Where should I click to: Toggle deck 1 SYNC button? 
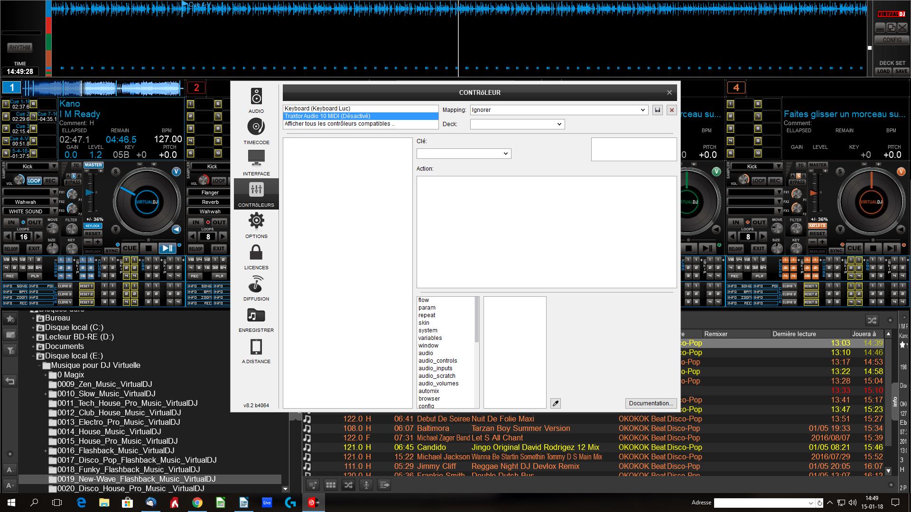112,250
